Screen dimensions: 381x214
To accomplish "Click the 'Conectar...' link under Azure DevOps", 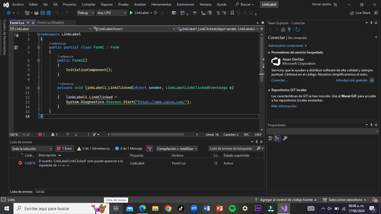I will tap(279, 80).
